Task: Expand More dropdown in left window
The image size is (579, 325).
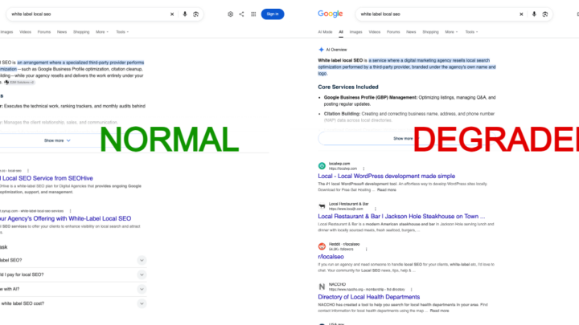Action: 102,32
